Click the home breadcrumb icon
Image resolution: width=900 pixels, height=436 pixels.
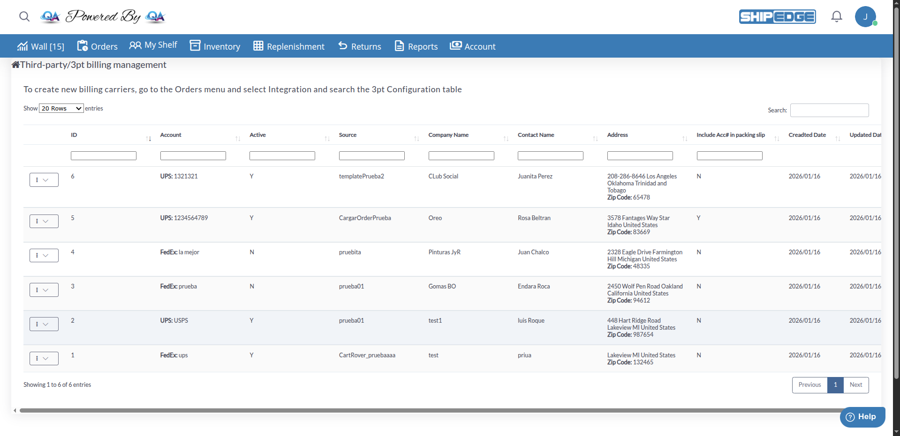15,64
